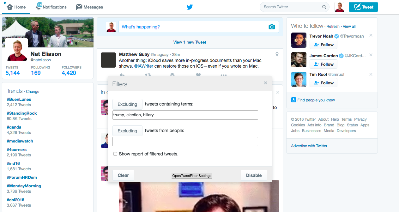Viewport: 399px width, 212px height.
Task: Open #cbi2016 trend
Action: coord(15,200)
